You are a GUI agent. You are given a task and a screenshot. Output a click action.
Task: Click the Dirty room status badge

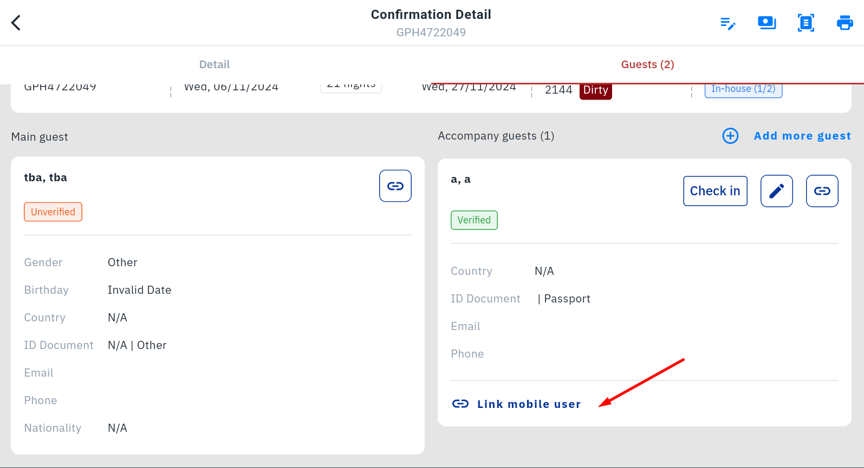click(x=595, y=91)
